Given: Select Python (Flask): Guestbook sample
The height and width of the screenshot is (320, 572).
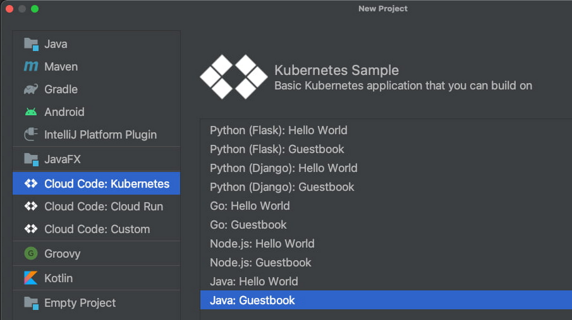Looking at the screenshot, I should 277,149.
